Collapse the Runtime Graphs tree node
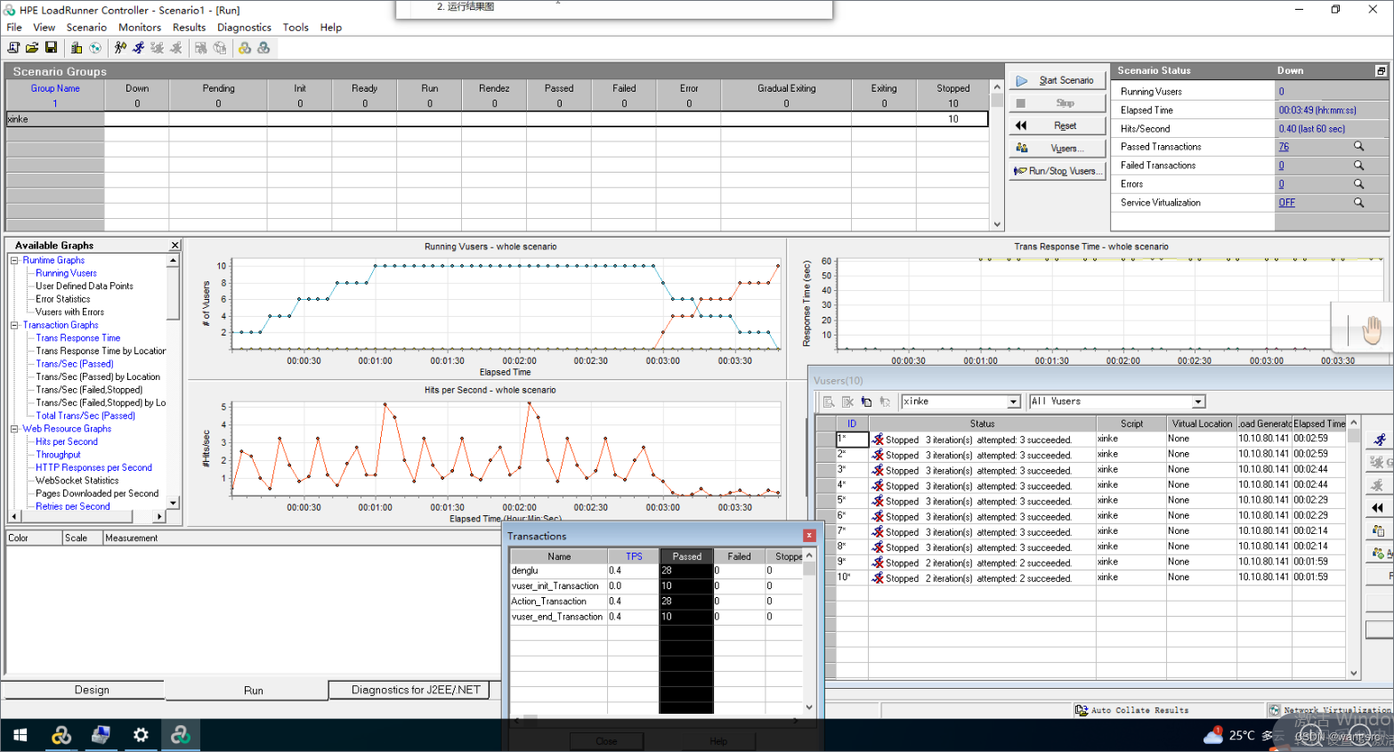The width and height of the screenshot is (1394, 752). click(14, 261)
